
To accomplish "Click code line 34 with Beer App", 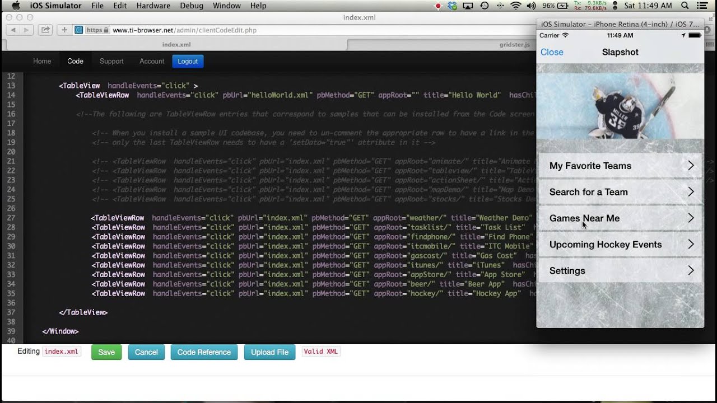I will [314, 284].
